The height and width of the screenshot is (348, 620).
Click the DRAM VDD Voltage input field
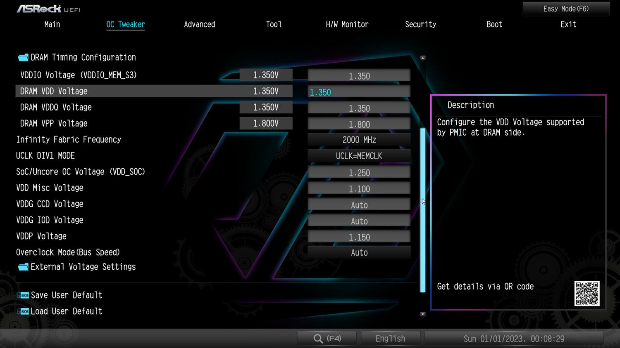(359, 92)
